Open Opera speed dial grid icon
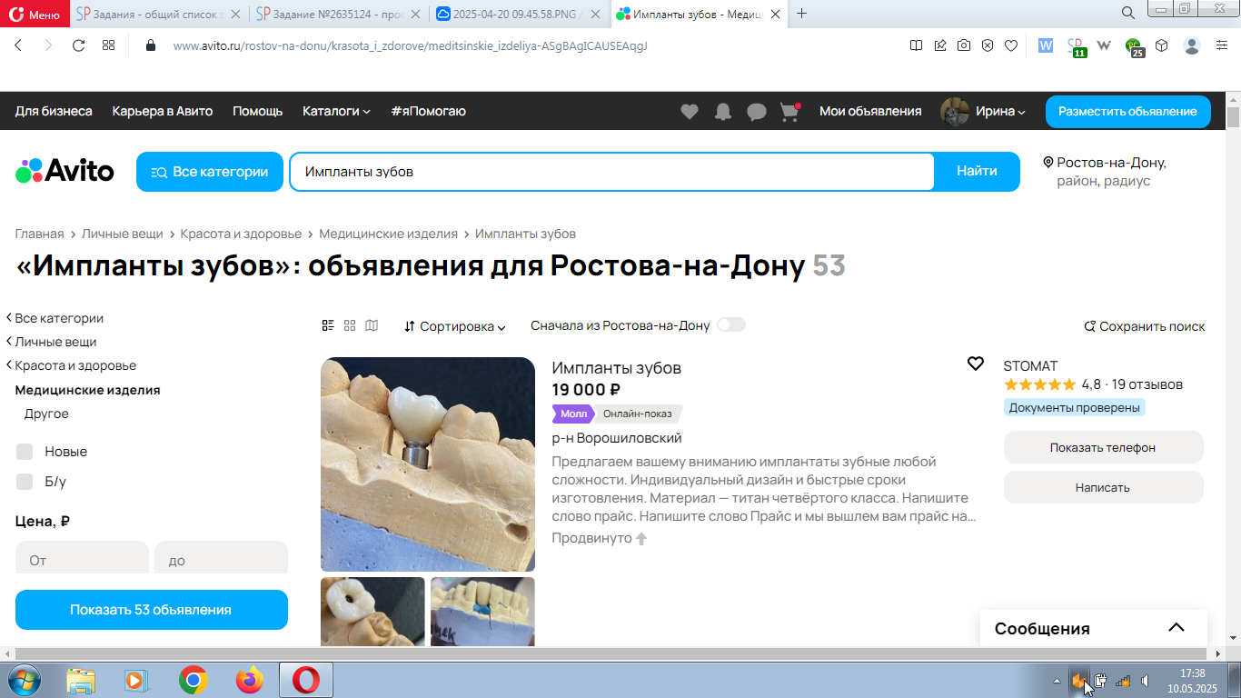Screen dimensions: 1241x698 tap(108, 45)
